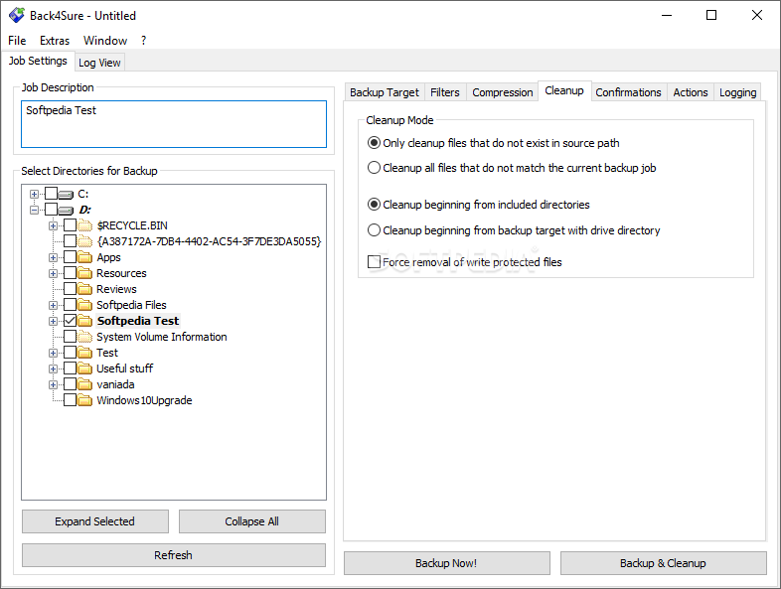
Task: Click the {A387172A-7DB4...} folder icon
Action: (85, 241)
